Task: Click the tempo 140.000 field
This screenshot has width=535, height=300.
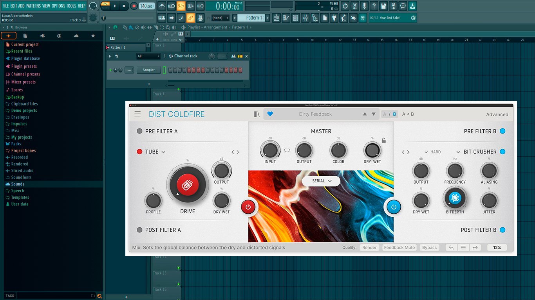Action: click(x=146, y=6)
